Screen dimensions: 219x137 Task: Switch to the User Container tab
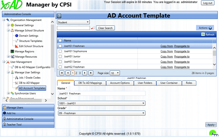(169, 83)
